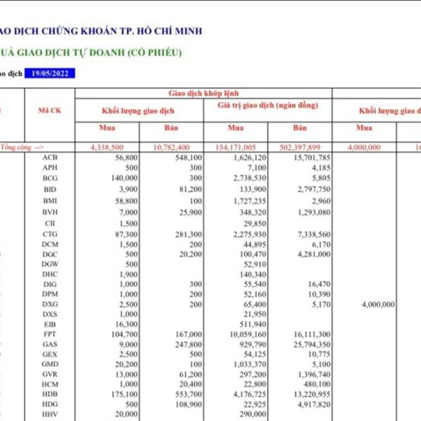Click the DGW ticker cell
Screen dimensions: 421x421
tap(50, 265)
